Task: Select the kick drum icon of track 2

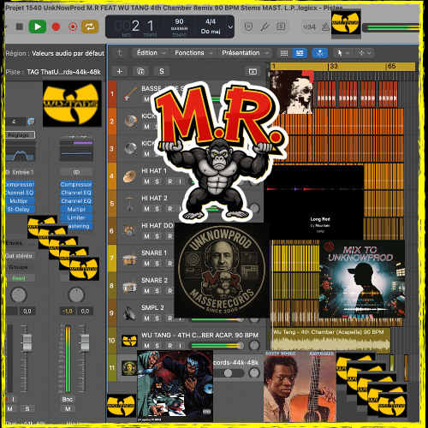Action: point(130,121)
